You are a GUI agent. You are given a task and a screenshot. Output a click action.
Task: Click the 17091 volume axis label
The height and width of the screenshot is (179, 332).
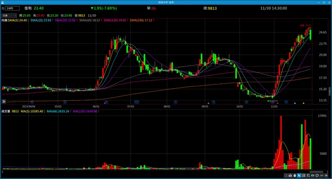(x=322, y=116)
